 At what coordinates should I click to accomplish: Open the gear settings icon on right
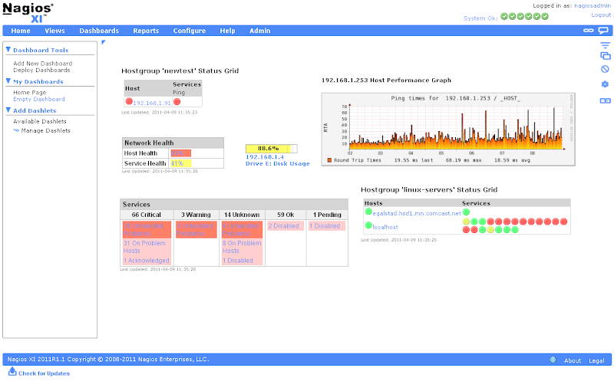tap(604, 84)
